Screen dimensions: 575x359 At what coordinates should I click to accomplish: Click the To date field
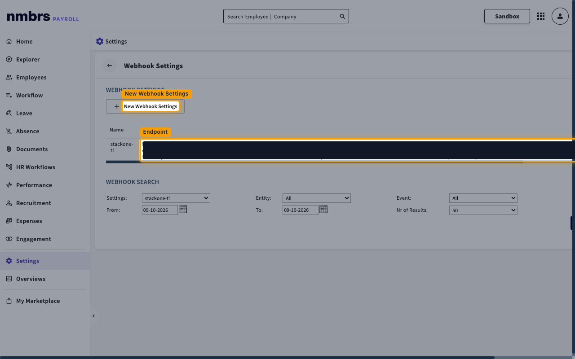tap(301, 210)
